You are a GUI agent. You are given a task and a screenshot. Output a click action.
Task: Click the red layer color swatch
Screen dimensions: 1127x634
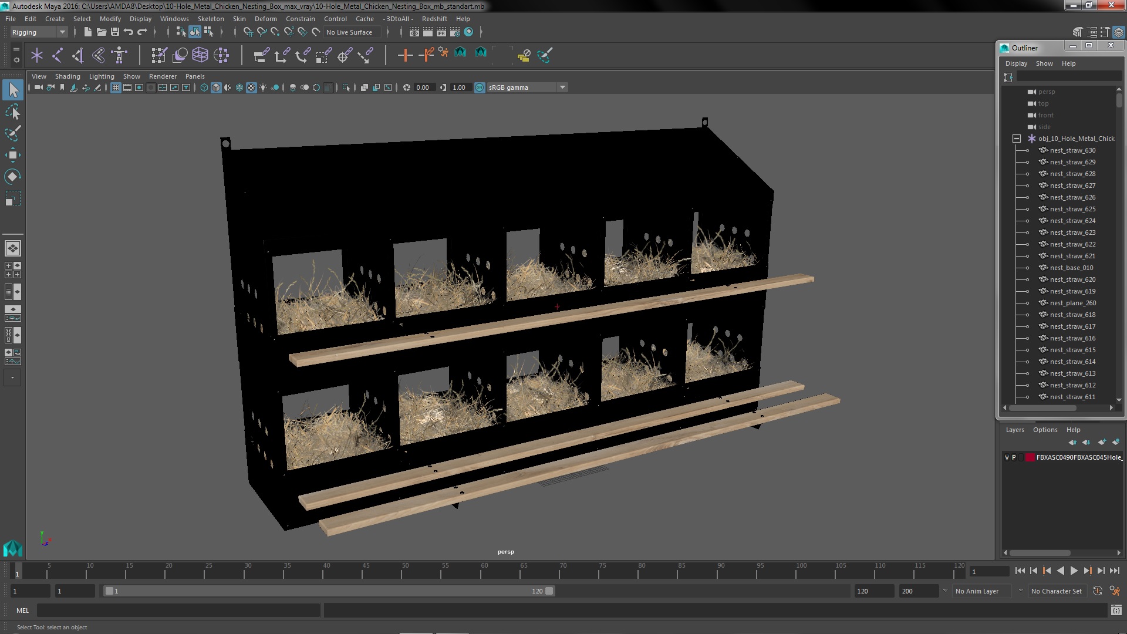(1030, 457)
